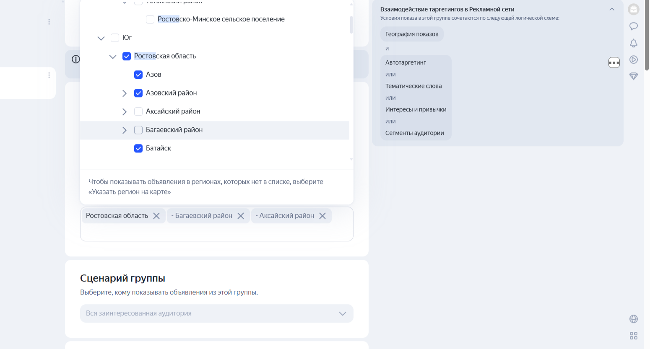This screenshot has width=650, height=349.
Task: Click the Тематические слова label
Action: tap(413, 86)
